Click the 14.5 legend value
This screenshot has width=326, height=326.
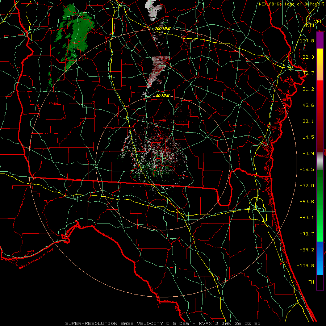click(308, 137)
